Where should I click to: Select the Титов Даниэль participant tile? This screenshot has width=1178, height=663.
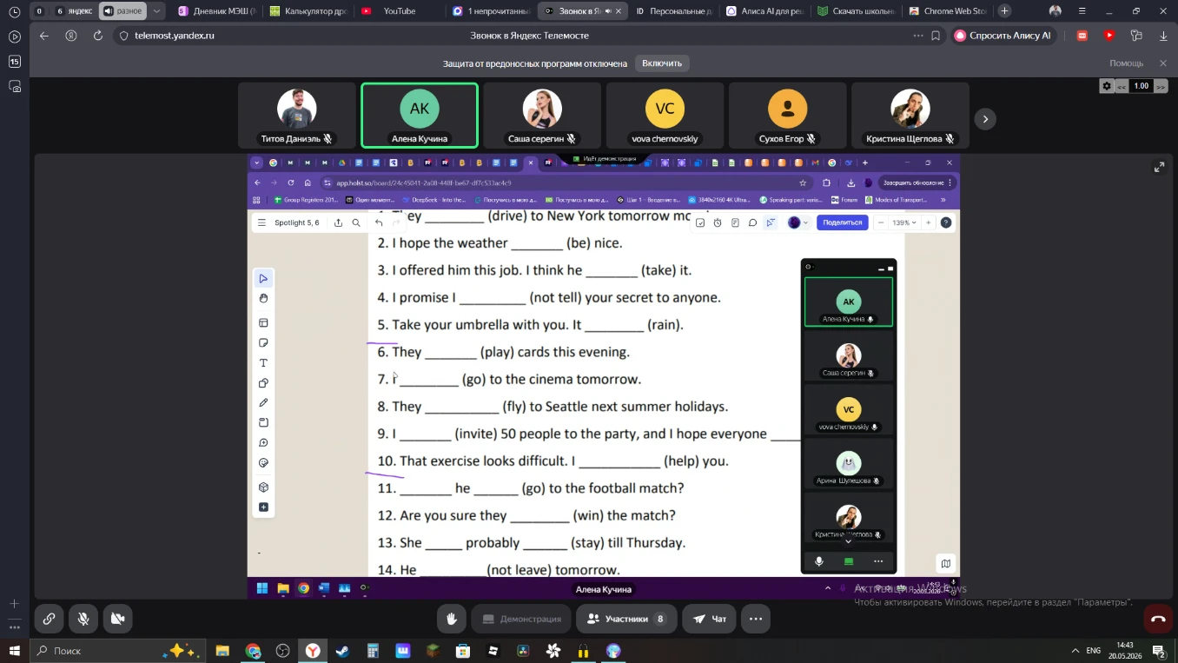coord(297,116)
